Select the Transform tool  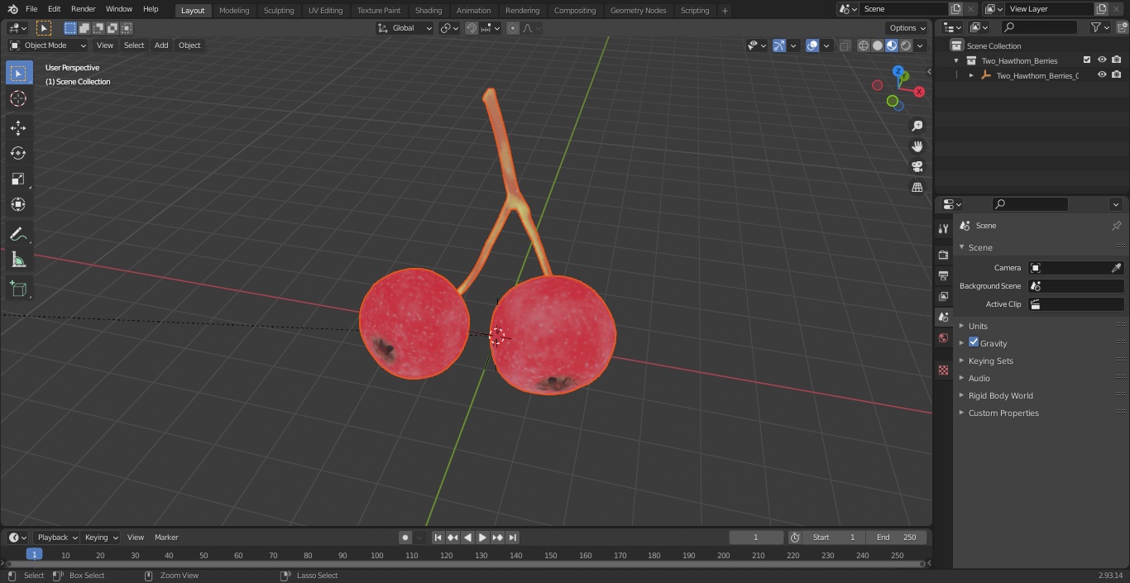tap(18, 204)
